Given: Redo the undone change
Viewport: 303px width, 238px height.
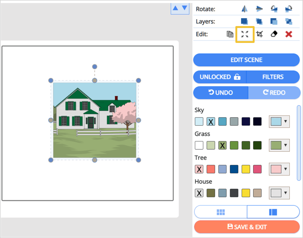Looking at the screenshot, I should click(x=274, y=92).
